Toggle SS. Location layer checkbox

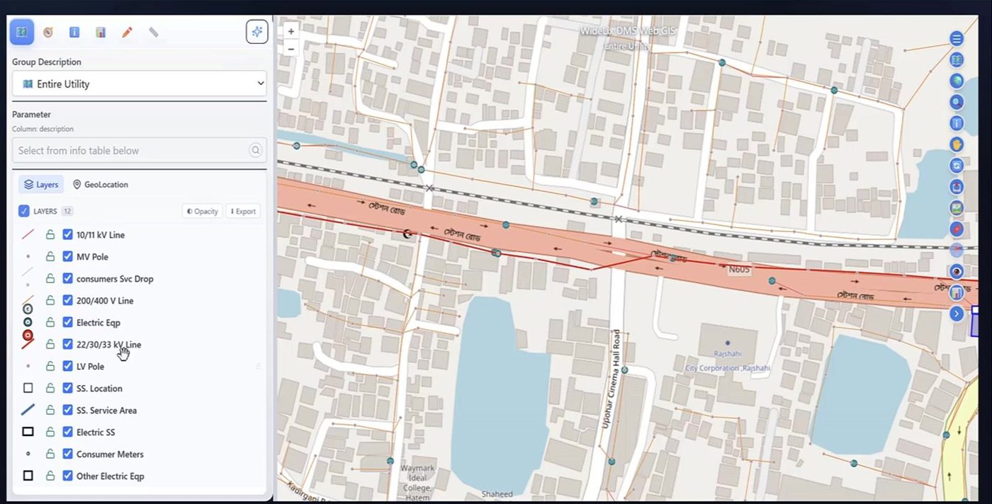pyautogui.click(x=68, y=389)
